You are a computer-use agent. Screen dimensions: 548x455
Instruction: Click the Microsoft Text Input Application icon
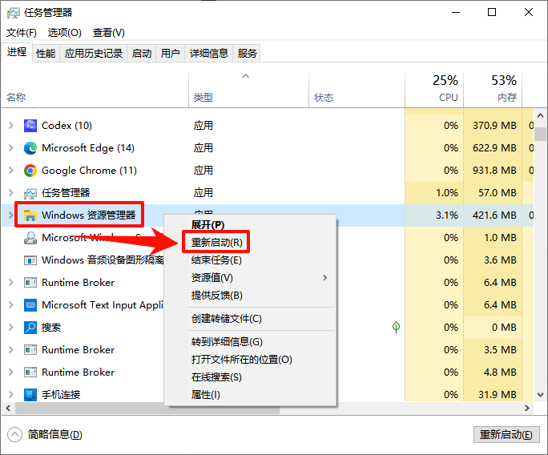click(30, 305)
